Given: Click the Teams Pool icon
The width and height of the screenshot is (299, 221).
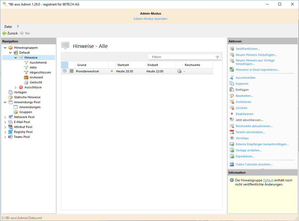Looking at the screenshot, I should tap(10, 137).
